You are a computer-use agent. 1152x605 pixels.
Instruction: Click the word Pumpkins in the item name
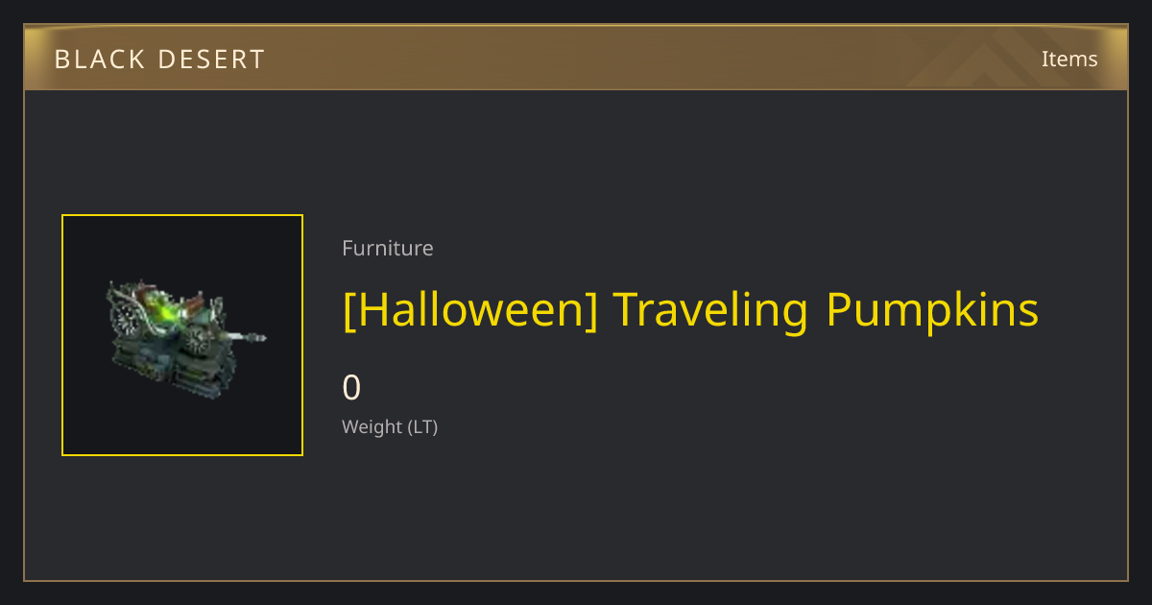[932, 310]
